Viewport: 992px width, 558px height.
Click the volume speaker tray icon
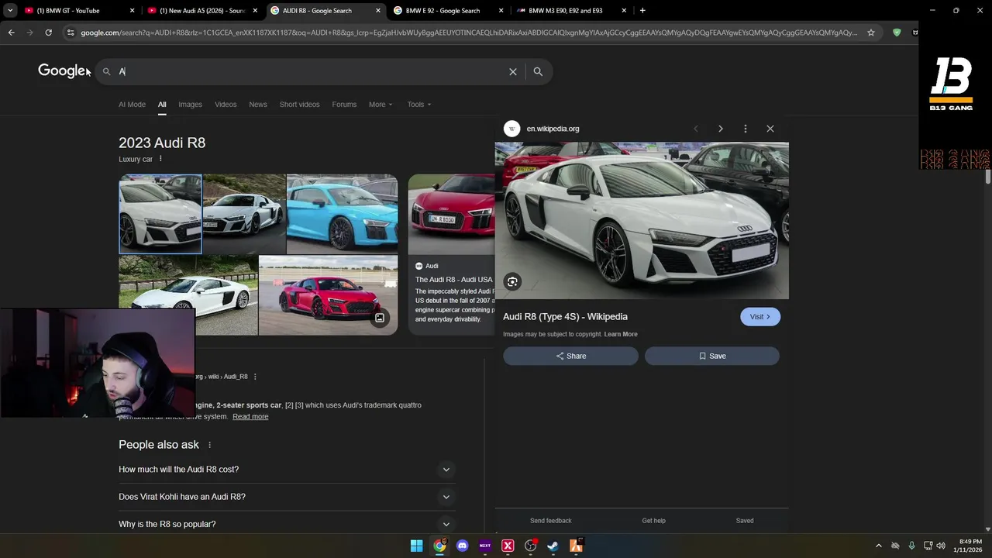pos(941,546)
